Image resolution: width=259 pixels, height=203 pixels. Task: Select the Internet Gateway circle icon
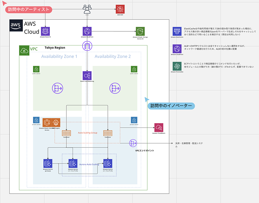[87, 46]
